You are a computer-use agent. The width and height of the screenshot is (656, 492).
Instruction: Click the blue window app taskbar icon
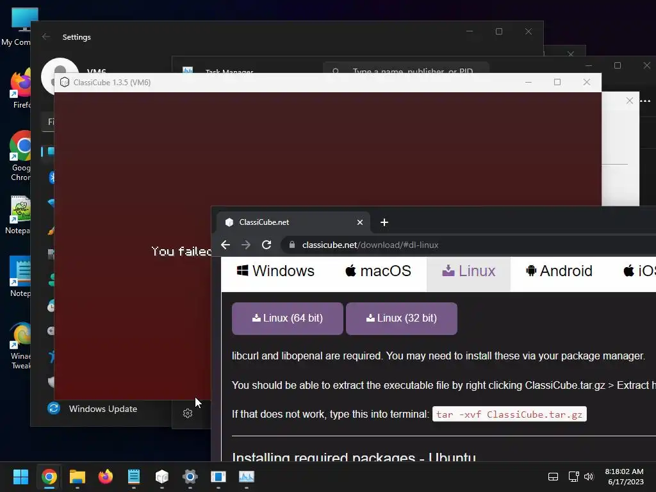tap(218, 477)
